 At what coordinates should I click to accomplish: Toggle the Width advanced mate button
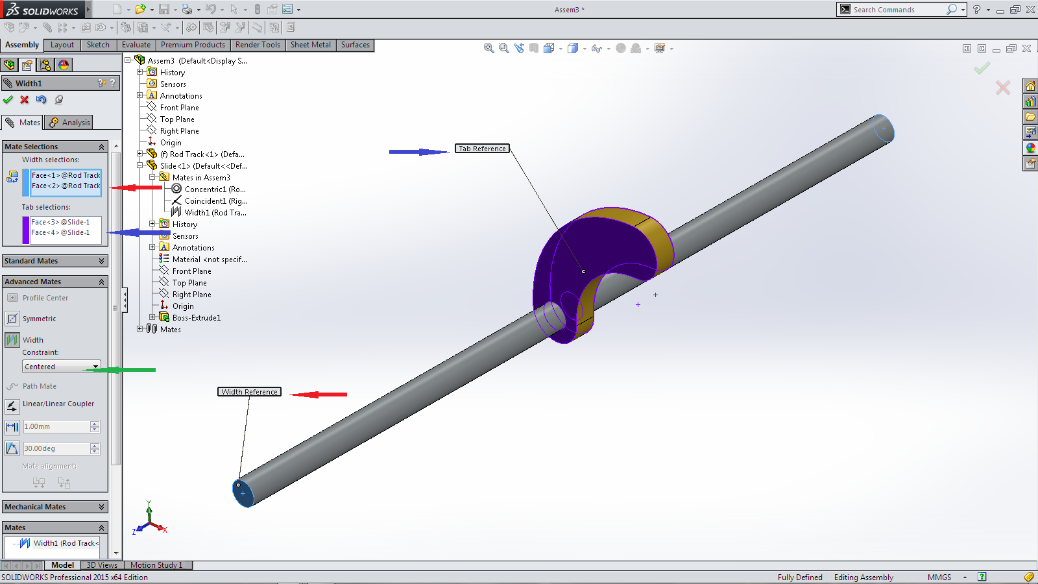12,340
